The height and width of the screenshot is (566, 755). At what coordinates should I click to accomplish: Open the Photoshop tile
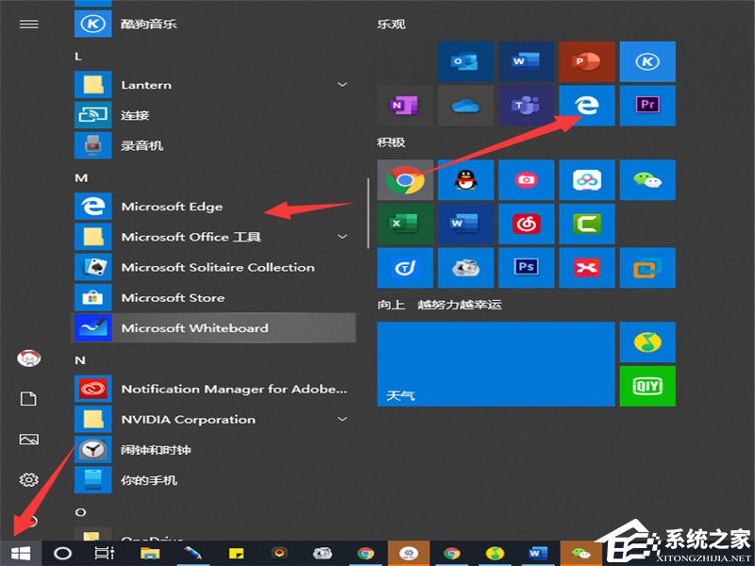pos(526,267)
